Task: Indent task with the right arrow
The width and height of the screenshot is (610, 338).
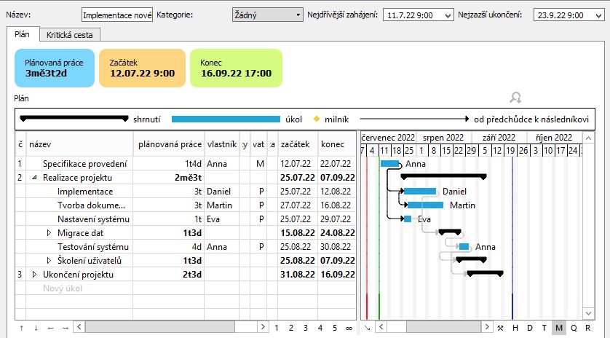Action: click(x=65, y=328)
